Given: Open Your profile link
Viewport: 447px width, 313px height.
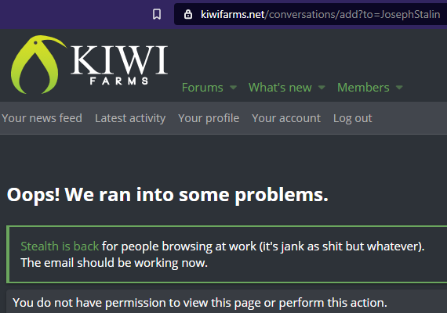Looking at the screenshot, I should [x=209, y=118].
